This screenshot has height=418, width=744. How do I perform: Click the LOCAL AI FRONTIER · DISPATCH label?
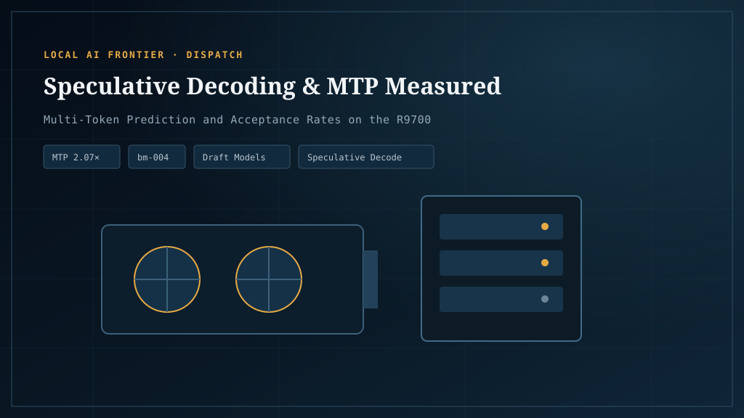pyautogui.click(x=143, y=55)
